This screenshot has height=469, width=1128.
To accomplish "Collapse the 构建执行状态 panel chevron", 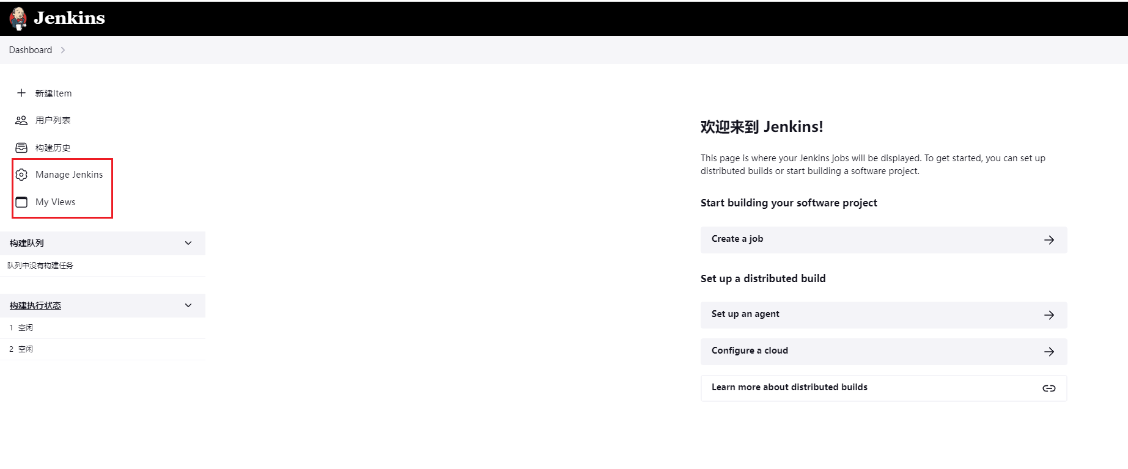I will coord(188,305).
